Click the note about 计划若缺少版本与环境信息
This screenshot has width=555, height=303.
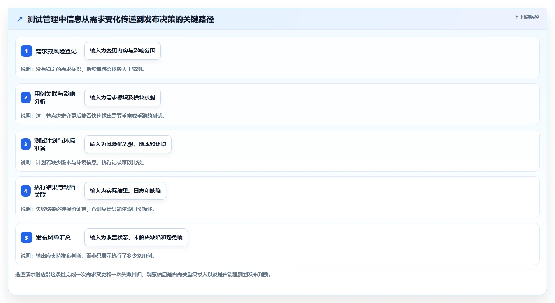coord(83,162)
